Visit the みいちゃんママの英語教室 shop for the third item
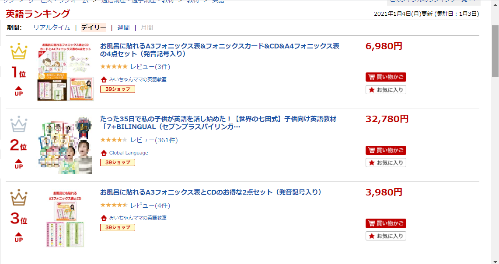The height and width of the screenshot is (264, 499). click(137, 218)
